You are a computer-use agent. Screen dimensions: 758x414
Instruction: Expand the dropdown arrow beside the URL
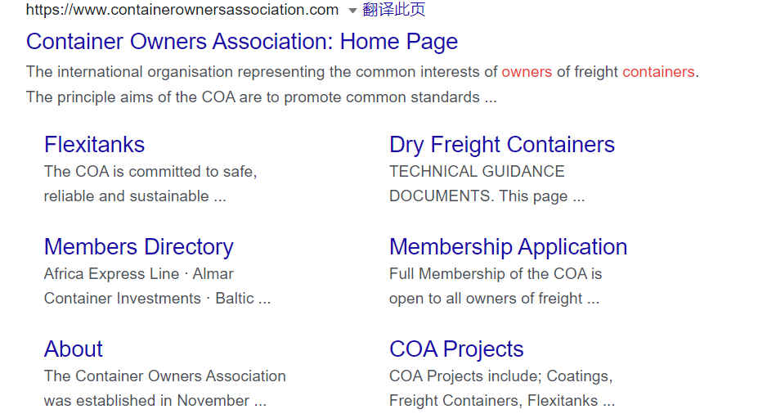353,11
